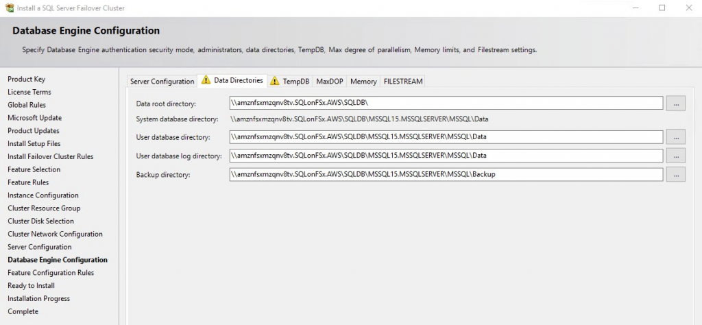Open the FILESTREAM tab
This screenshot has width=702, height=325.
click(403, 82)
